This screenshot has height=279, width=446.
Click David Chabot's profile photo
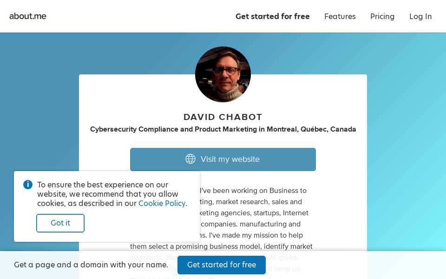tap(223, 74)
